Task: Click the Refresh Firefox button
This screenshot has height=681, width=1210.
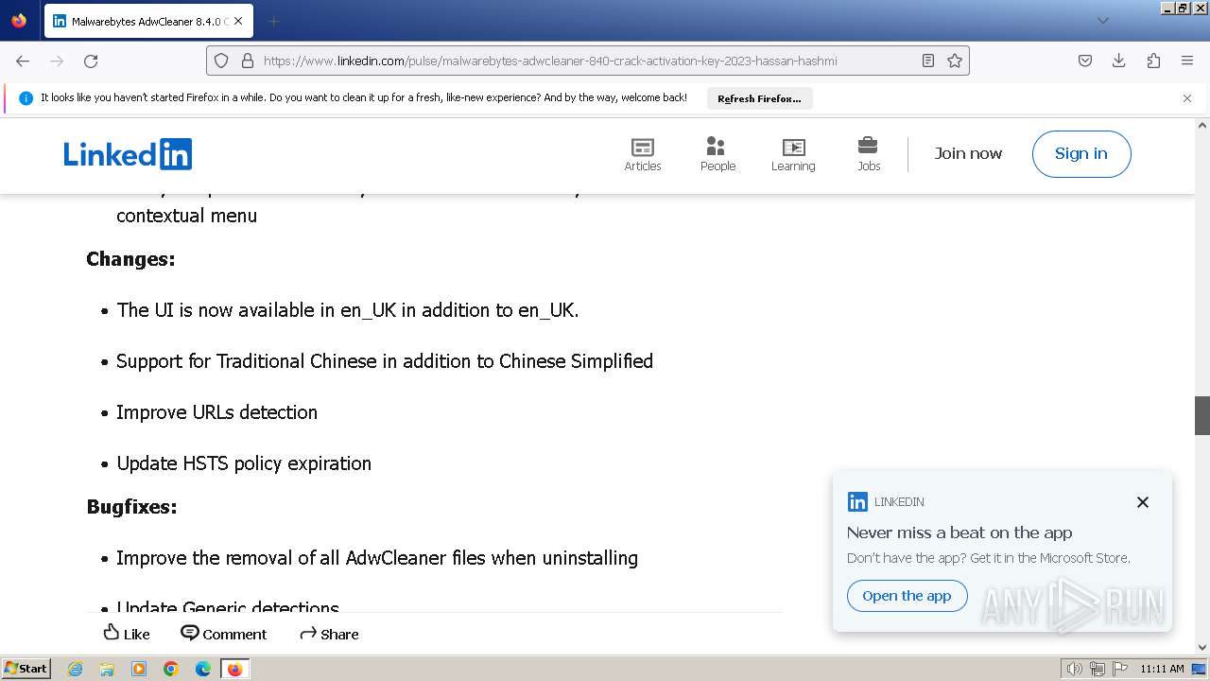Action: point(759,98)
